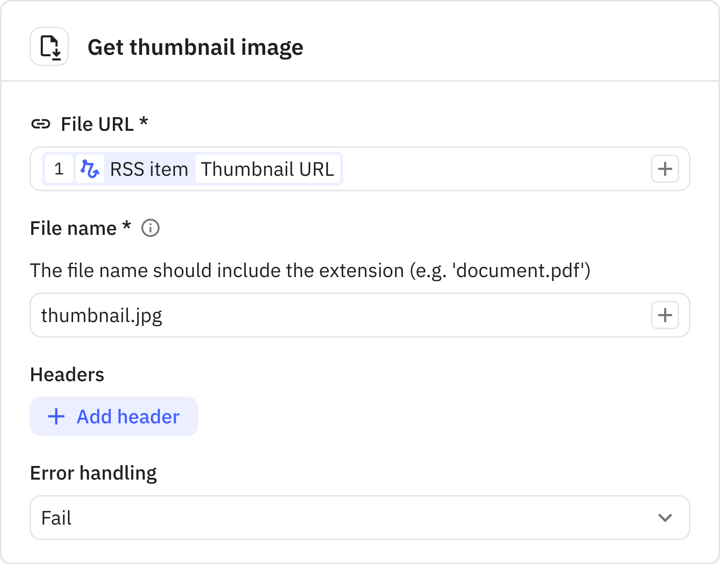Click the link icon beside File URL
720x564 pixels.
coord(42,123)
